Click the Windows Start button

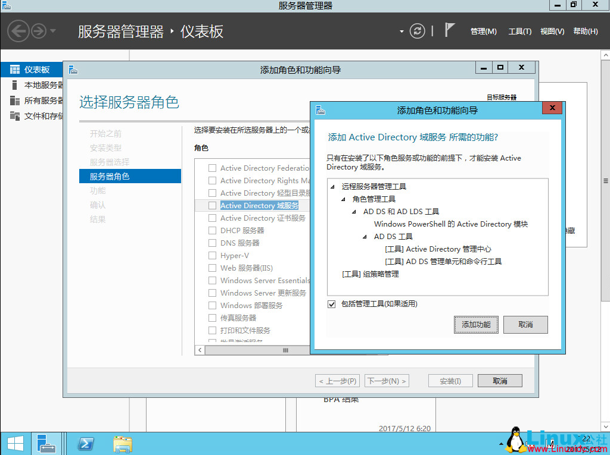coord(14,444)
